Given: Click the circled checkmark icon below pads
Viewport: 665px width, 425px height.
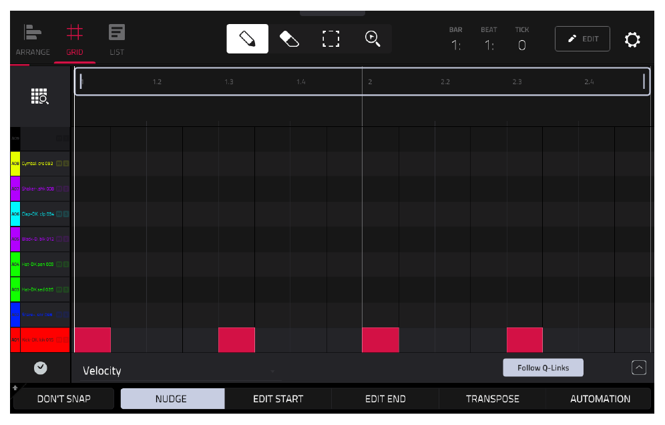Looking at the screenshot, I should (x=41, y=368).
